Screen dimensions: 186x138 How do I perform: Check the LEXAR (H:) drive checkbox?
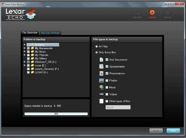[28, 72]
